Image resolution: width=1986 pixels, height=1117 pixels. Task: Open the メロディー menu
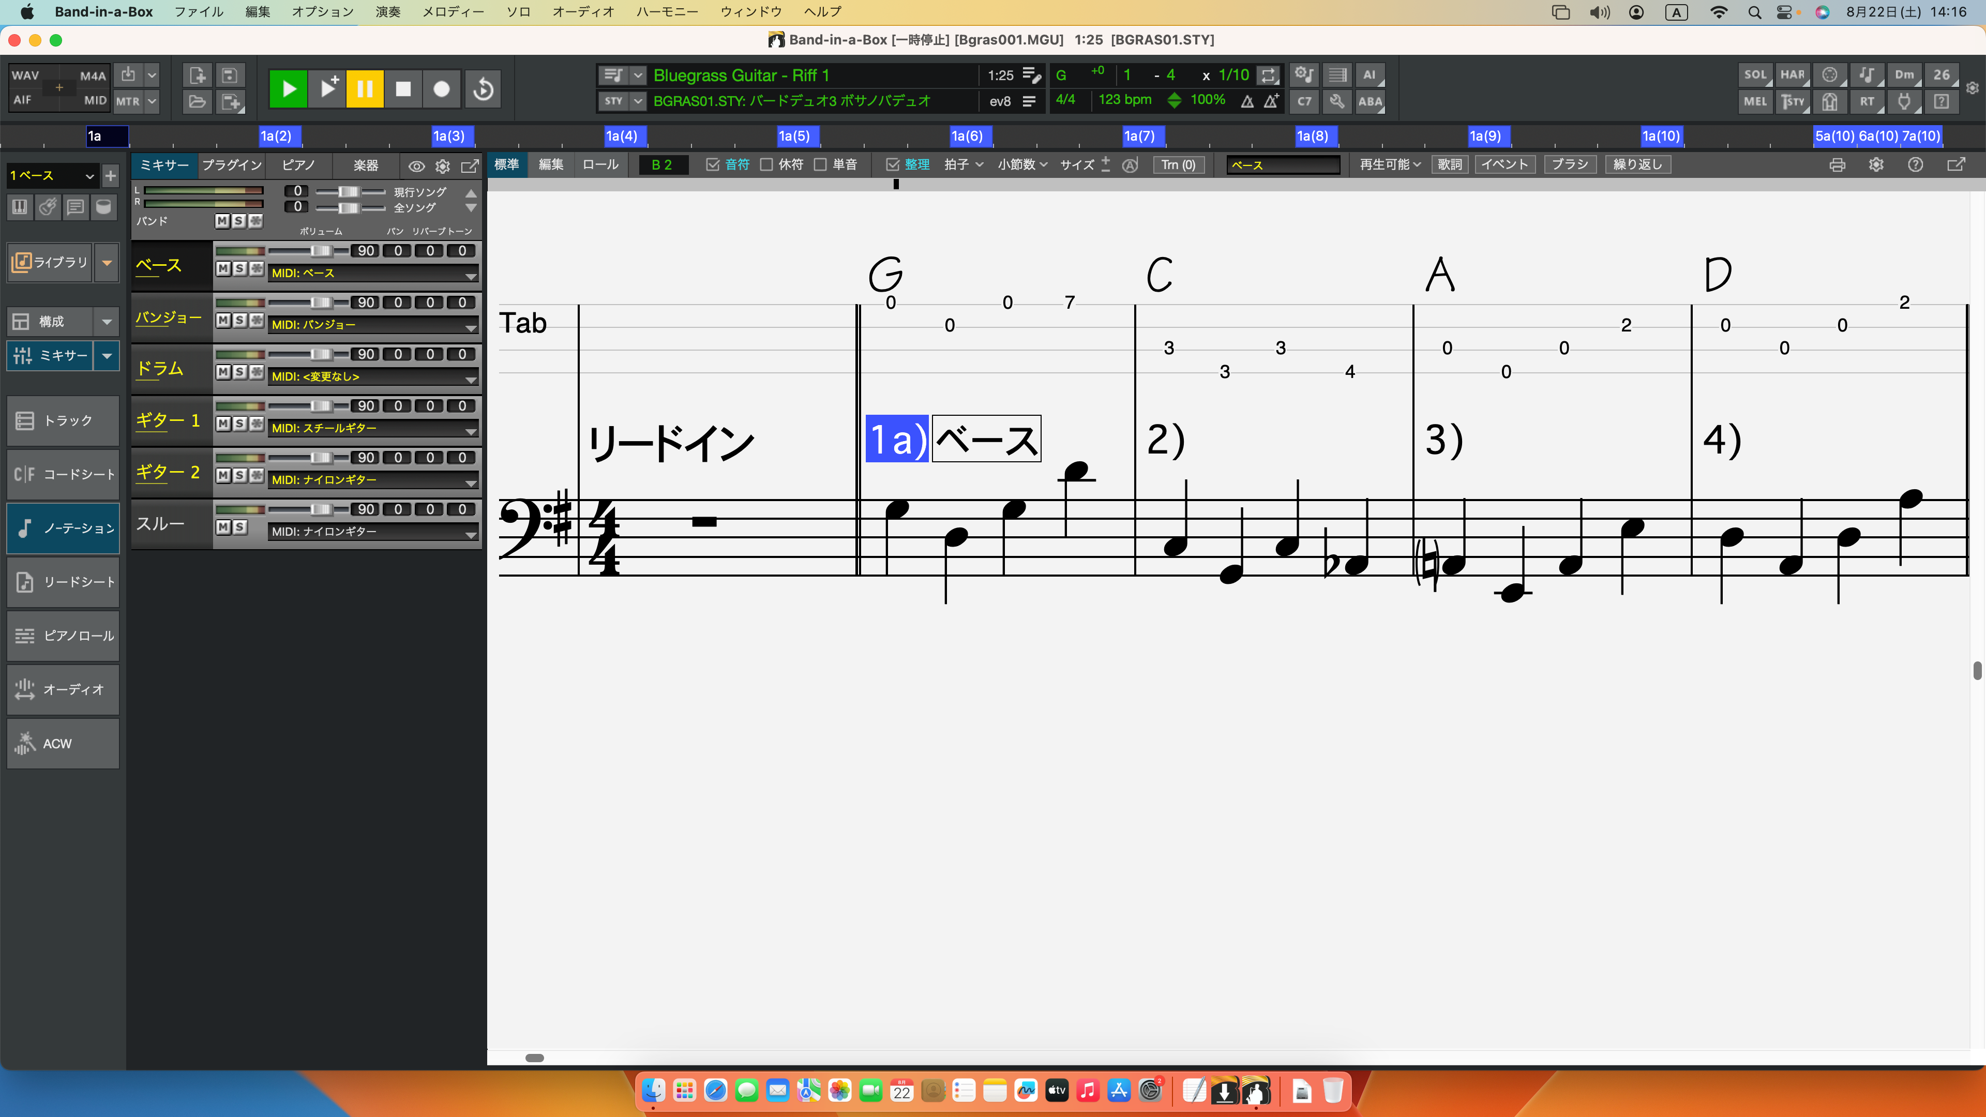pos(454,11)
